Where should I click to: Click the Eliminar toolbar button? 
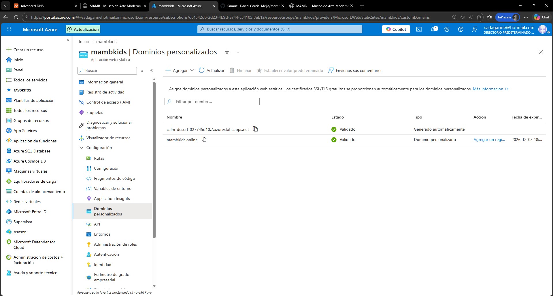pyautogui.click(x=241, y=70)
